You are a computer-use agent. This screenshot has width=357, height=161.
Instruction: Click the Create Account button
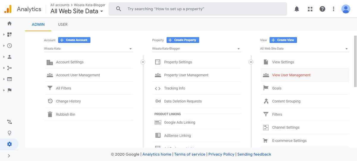(x=74, y=40)
